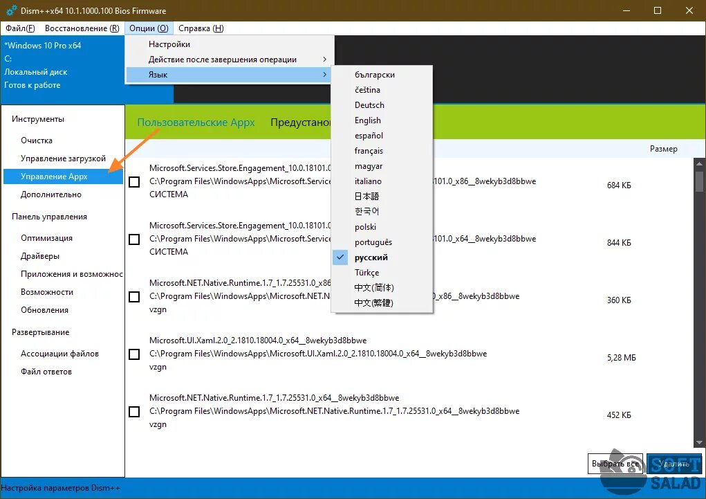Open Очистка in the sidebar

(x=63, y=140)
